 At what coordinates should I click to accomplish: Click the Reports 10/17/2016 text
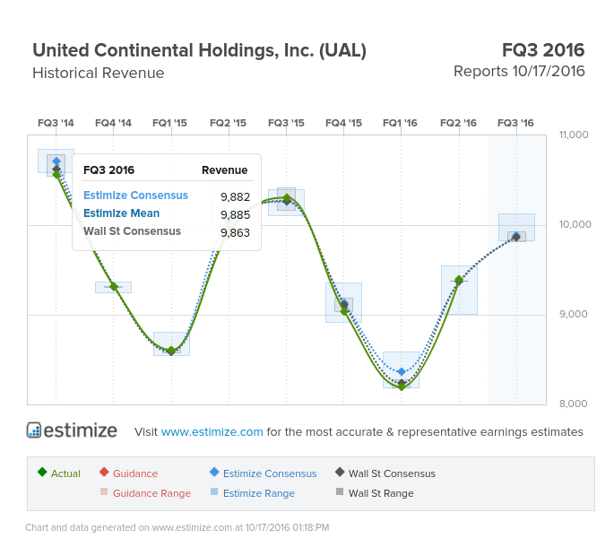519,72
